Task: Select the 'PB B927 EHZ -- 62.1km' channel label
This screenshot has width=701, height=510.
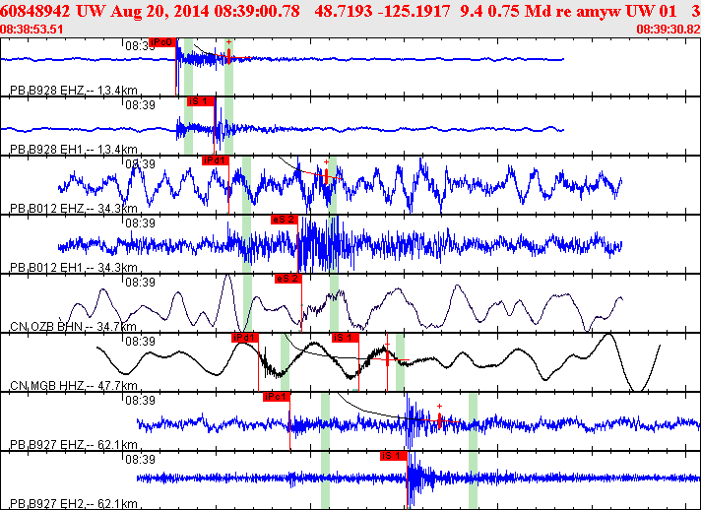Action: [x=74, y=444]
